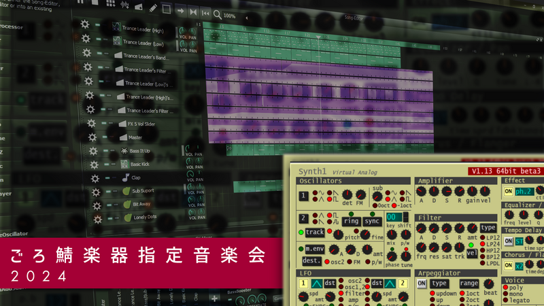Click the add beat/bassline track icon
The width and height of the screenshot is (544, 306).
(x=110, y=3)
